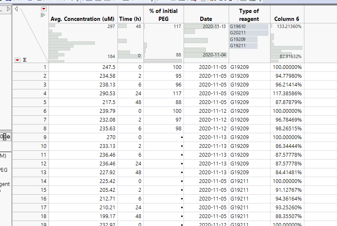Click the Sigma summary icon
337x226 pixels.
tap(25, 60)
